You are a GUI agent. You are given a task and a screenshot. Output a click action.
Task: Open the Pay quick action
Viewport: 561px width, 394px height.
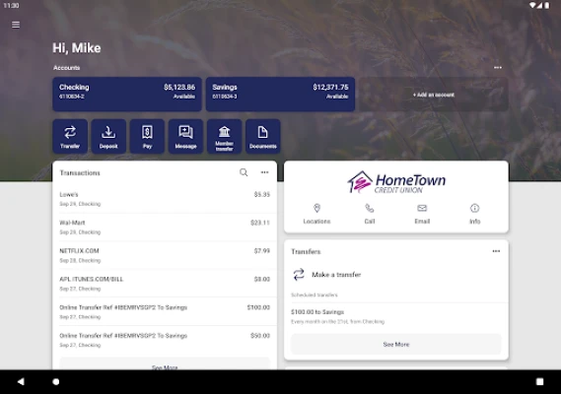(147, 136)
